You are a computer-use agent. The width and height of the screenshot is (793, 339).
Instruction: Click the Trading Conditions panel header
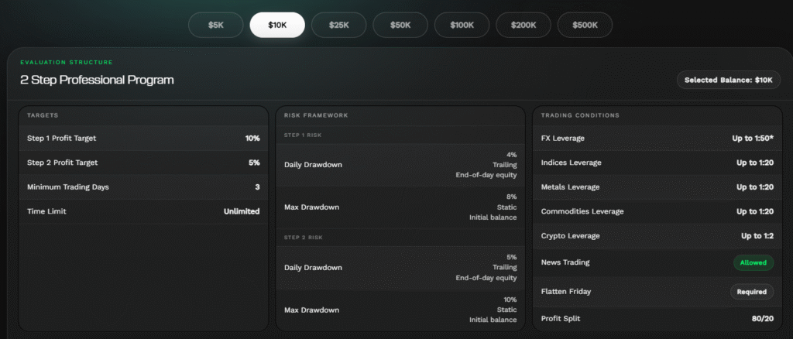coord(580,115)
